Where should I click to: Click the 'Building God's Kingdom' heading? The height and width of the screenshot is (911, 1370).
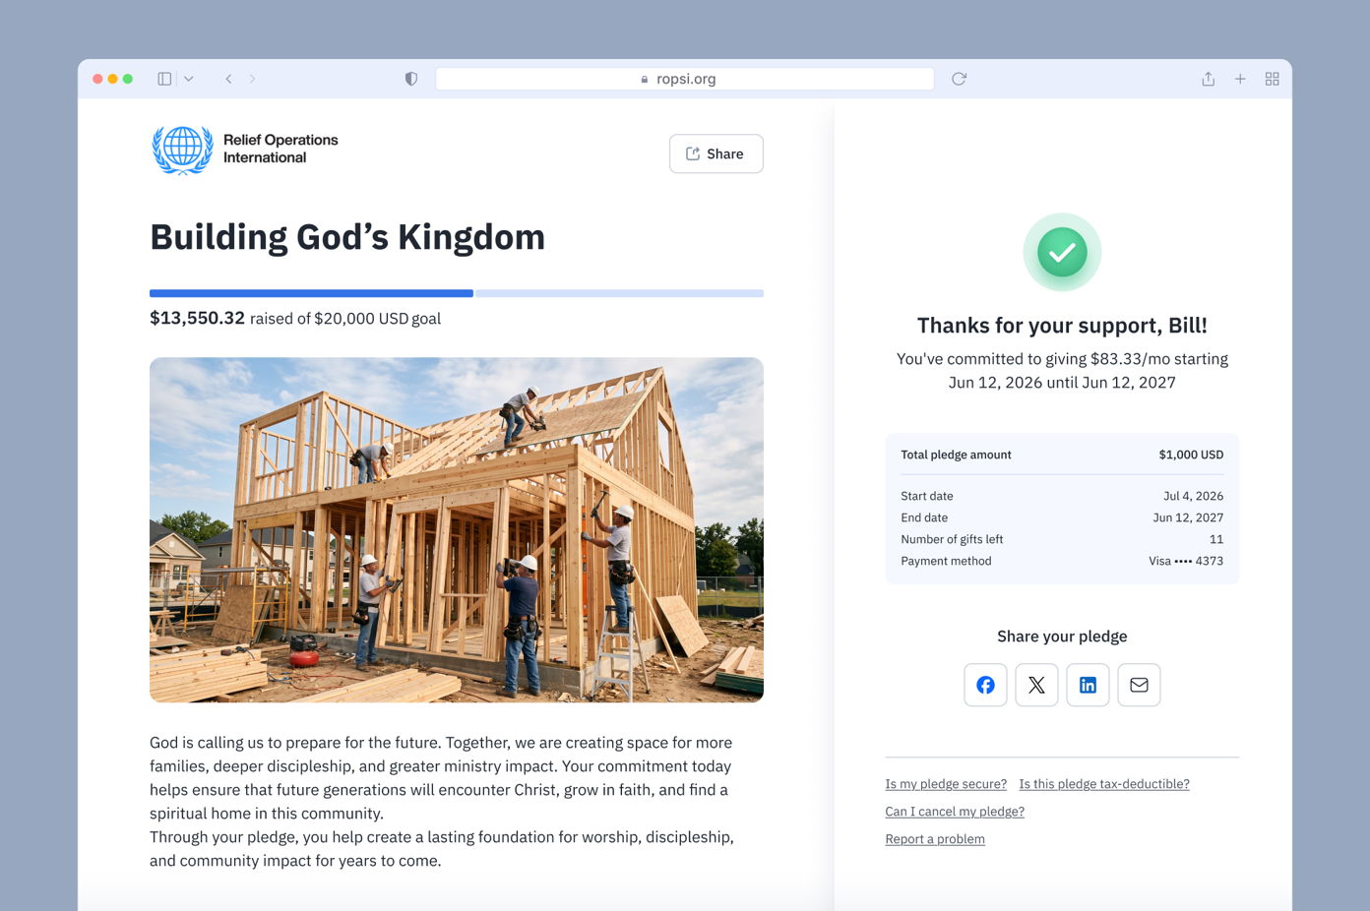point(347,237)
